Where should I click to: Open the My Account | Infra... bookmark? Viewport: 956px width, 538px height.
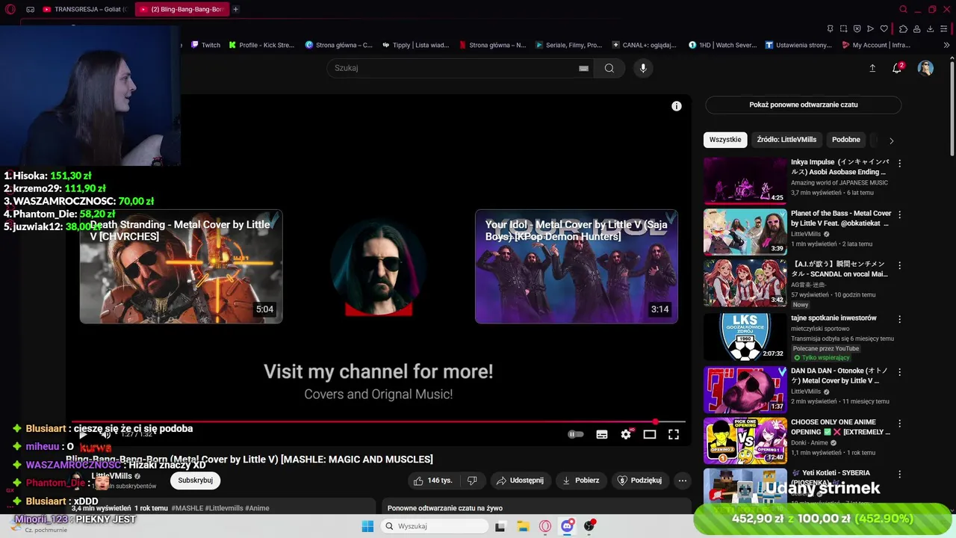pos(875,45)
